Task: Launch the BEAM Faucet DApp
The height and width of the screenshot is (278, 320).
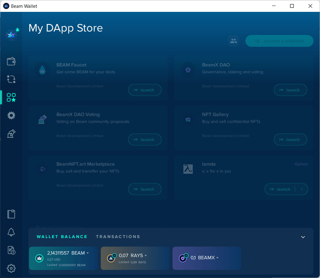Action: (x=145, y=90)
